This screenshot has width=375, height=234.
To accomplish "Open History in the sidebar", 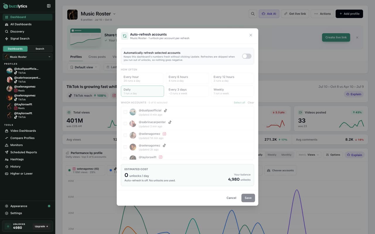I will [28, 167].
